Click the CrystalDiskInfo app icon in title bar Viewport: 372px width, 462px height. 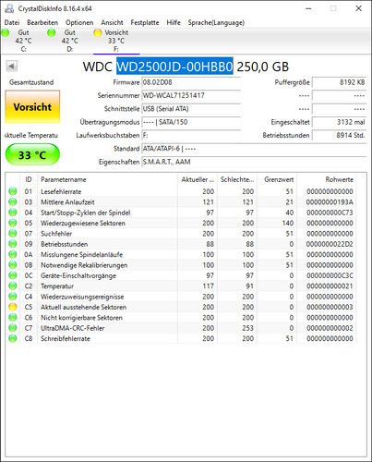point(9,8)
